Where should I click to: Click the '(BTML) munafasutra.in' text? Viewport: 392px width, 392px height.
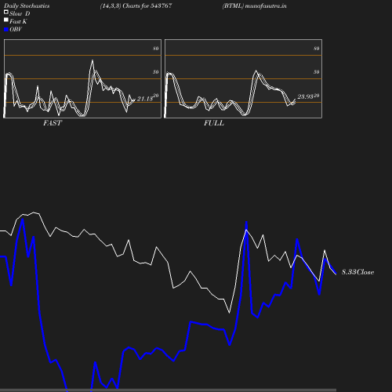pos(254,5)
